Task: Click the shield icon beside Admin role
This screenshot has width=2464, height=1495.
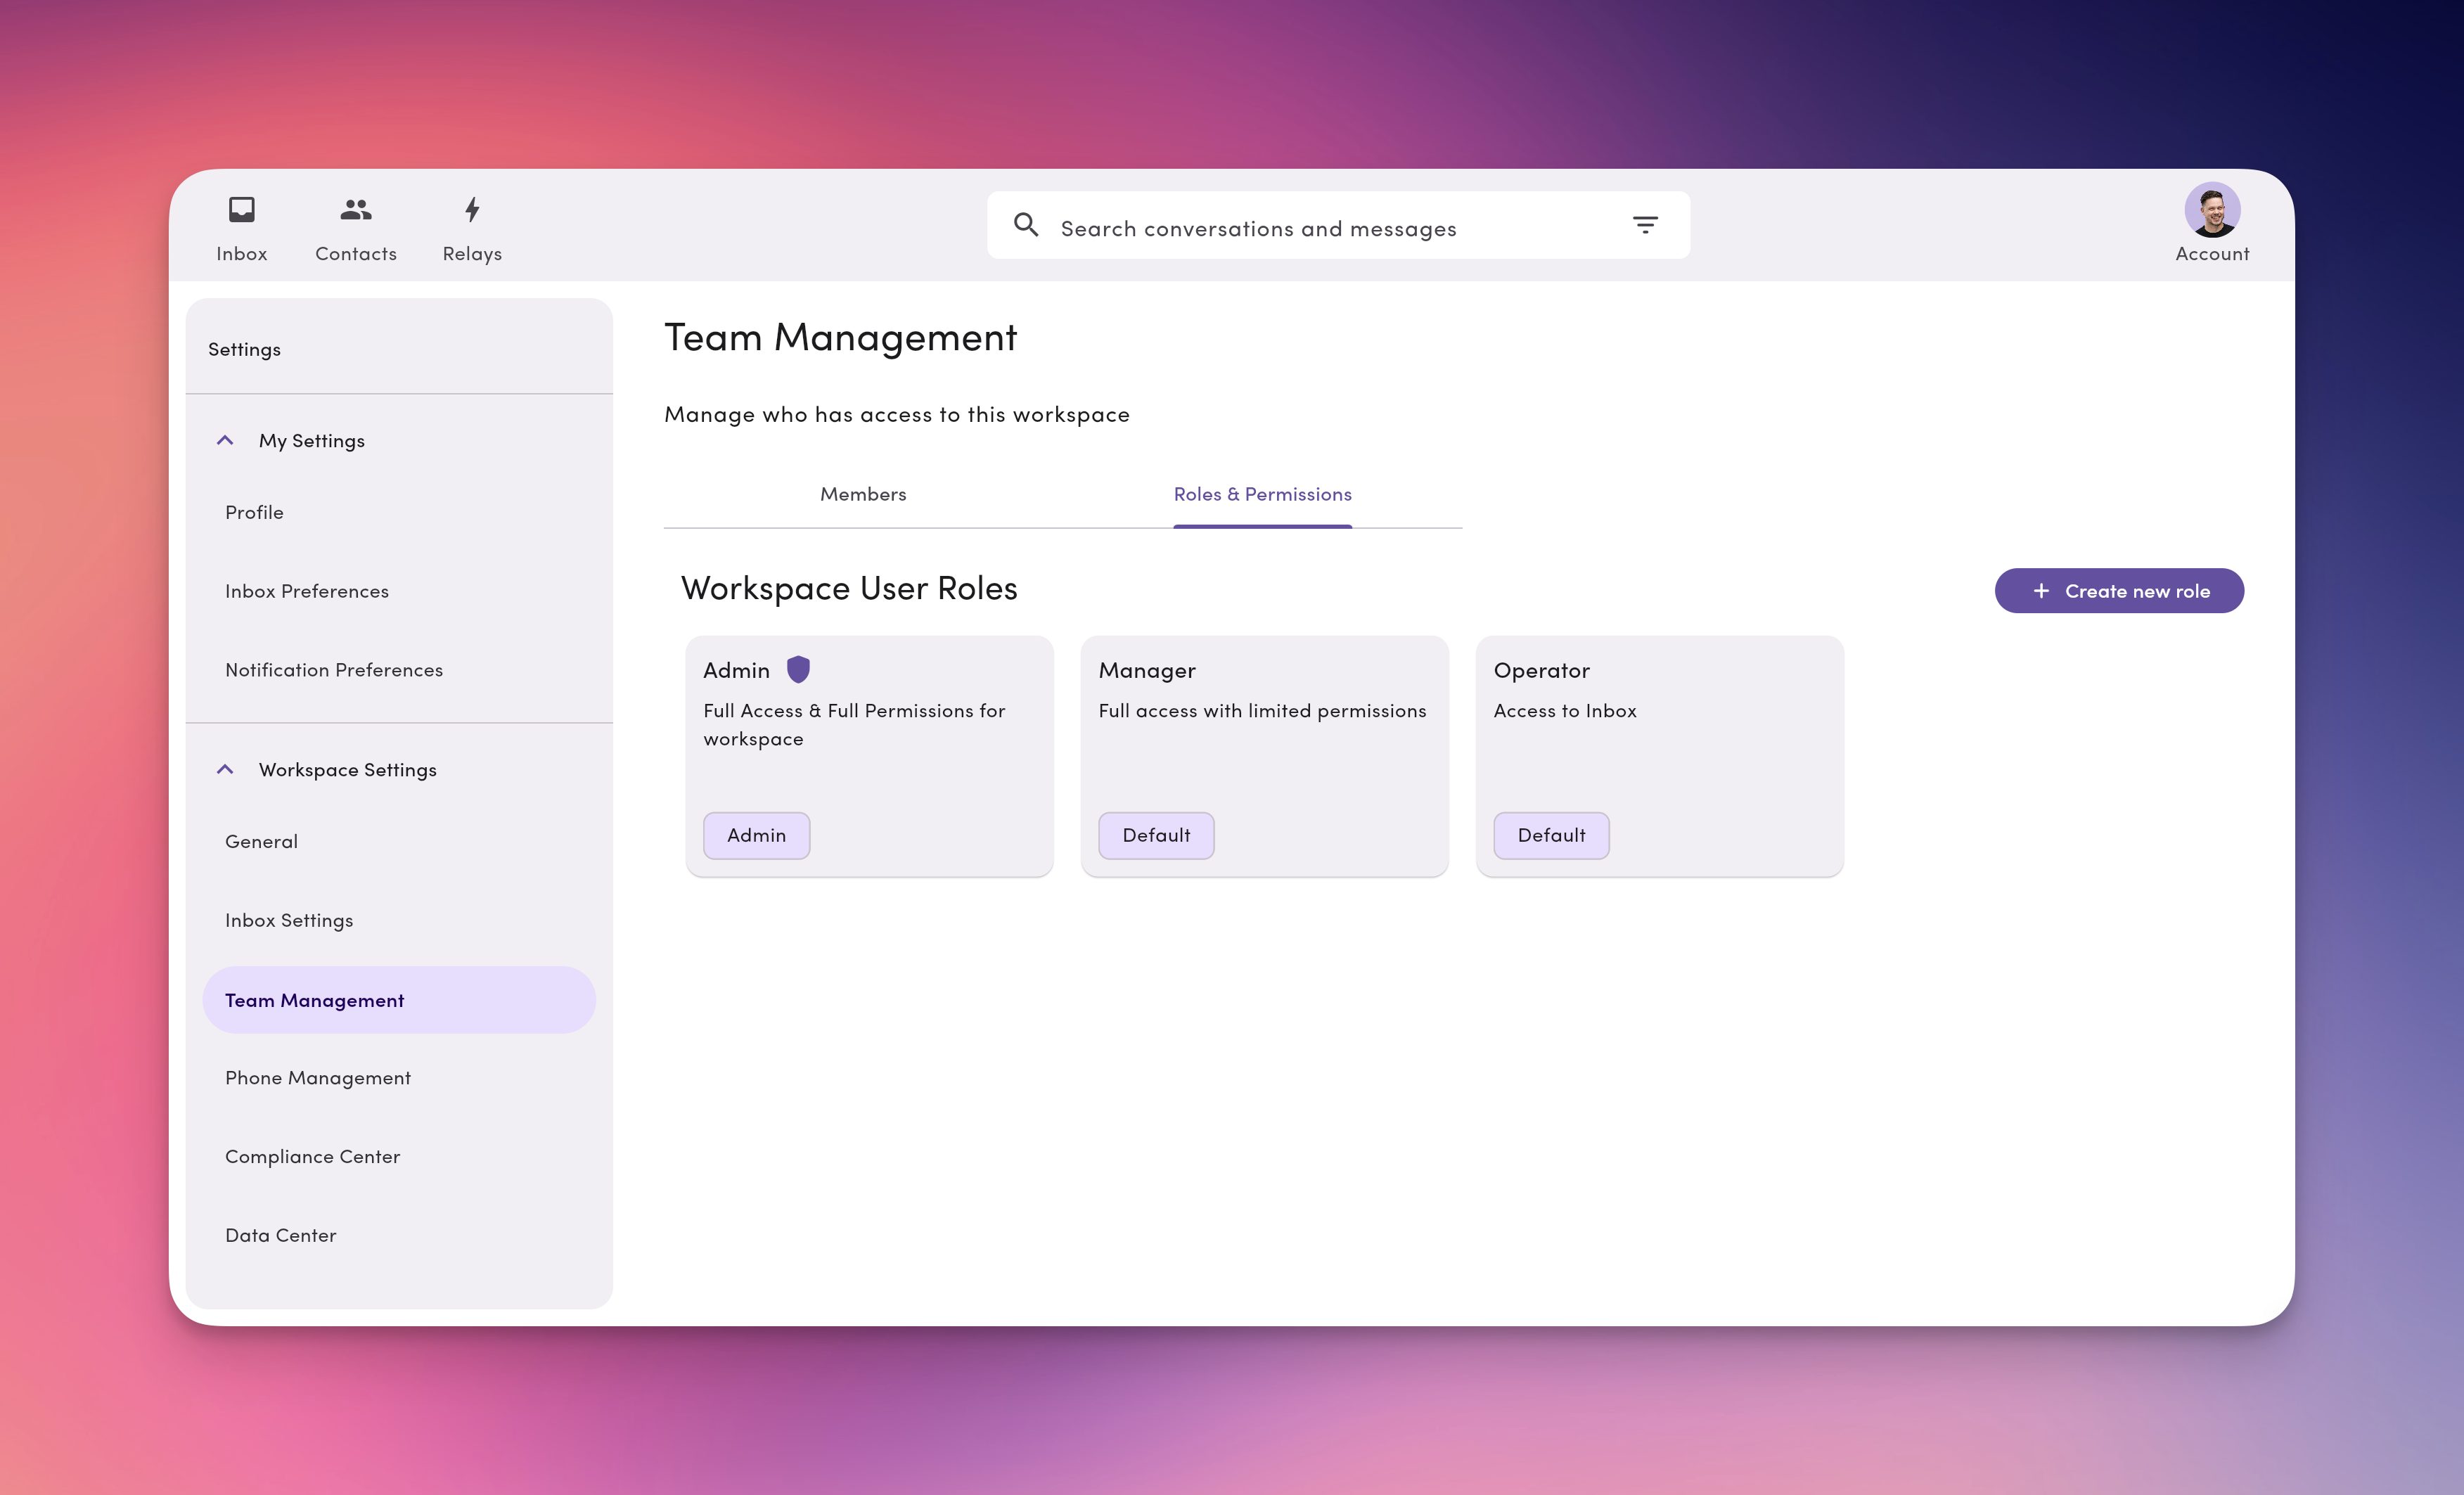Action: [x=797, y=669]
